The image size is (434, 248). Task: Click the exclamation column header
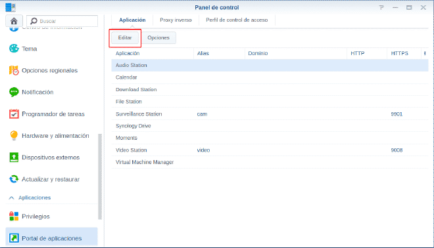[425, 53]
